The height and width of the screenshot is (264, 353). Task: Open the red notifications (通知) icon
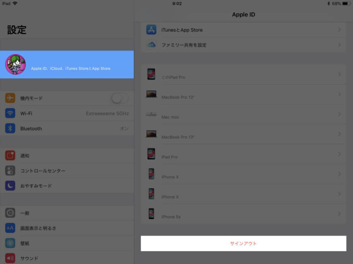pos(10,156)
